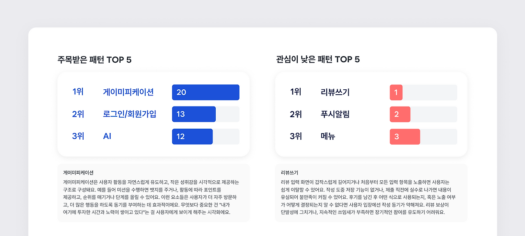Screen dimensions: 525x236
Task: Click the 게이미피케이션 description box title
Action: coord(78,172)
